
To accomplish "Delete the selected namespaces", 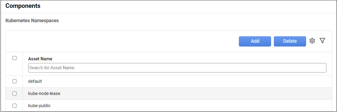I will [290, 41].
